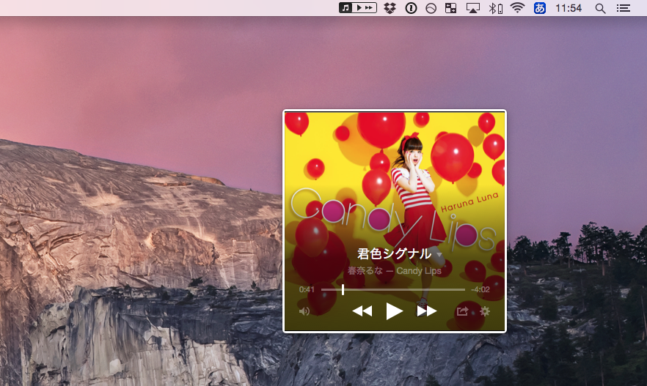Screen dimensions: 647x386
Task: Open the 1Password menu bar icon
Action: click(x=411, y=8)
